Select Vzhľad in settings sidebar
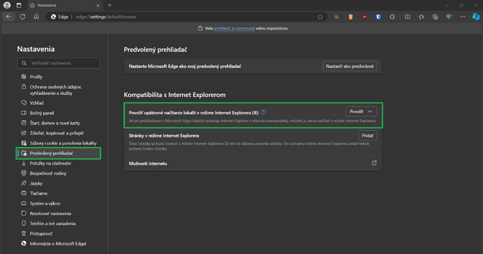483x254 pixels. pyautogui.click(x=36, y=103)
